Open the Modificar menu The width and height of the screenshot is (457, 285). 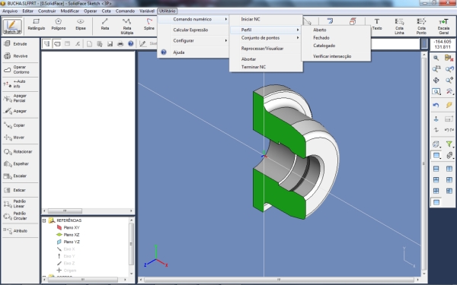(69, 11)
